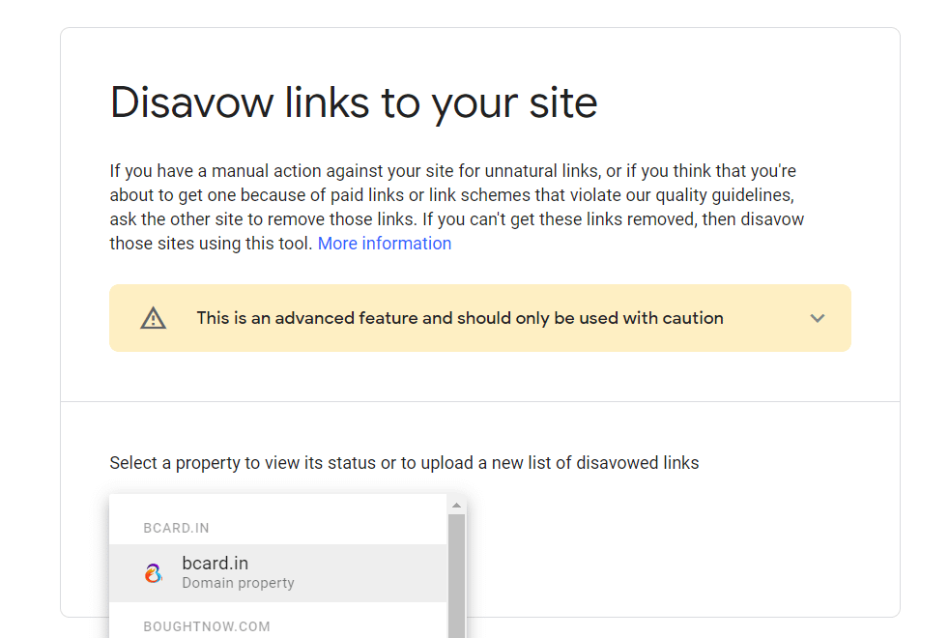The width and height of the screenshot is (949, 638).
Task: Click the yellow caution banner background
Action: click(480, 318)
